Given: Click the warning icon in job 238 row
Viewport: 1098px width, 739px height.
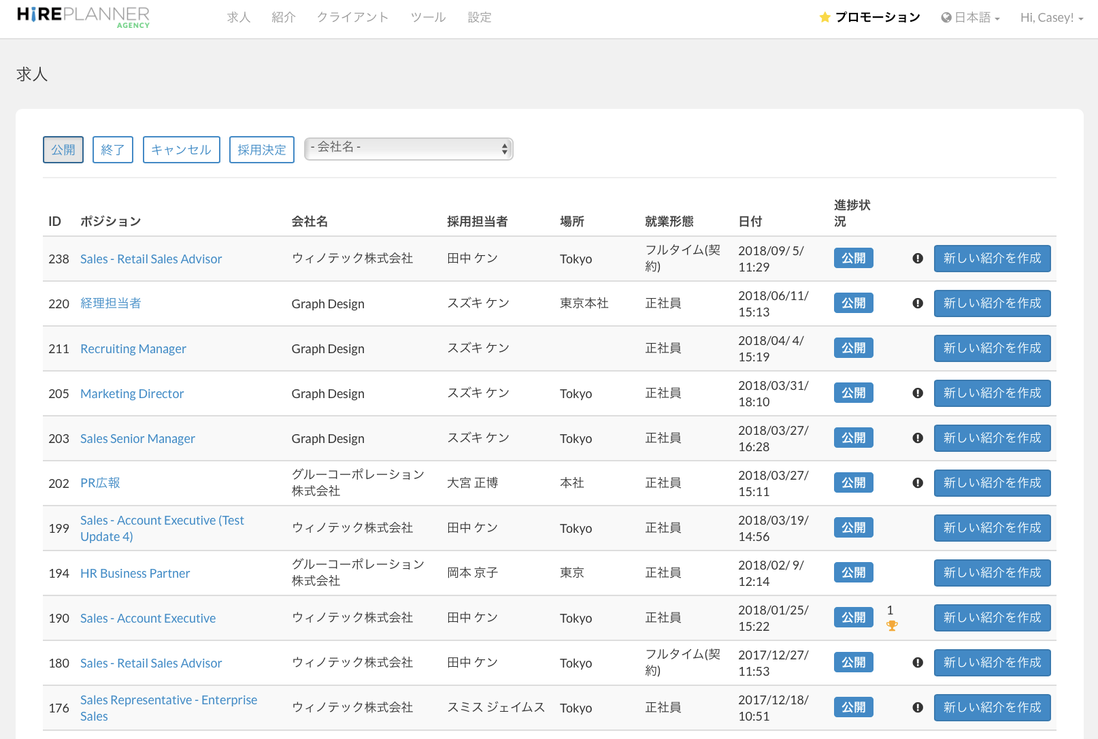Looking at the screenshot, I should click(918, 259).
